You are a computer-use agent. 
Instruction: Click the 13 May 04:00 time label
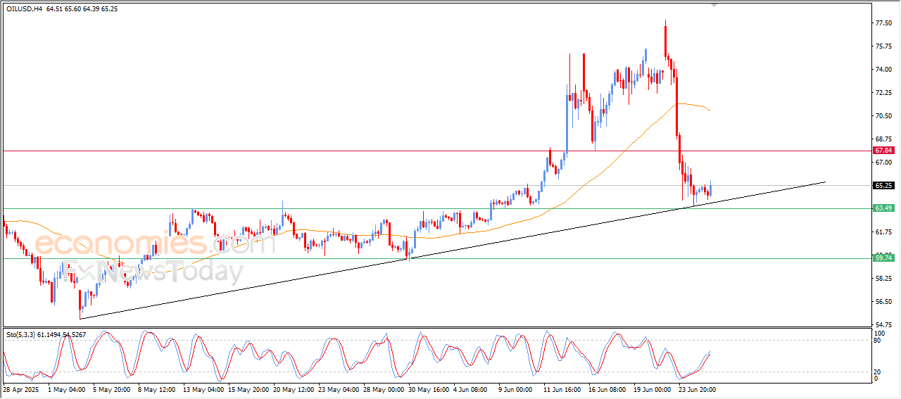(203, 388)
